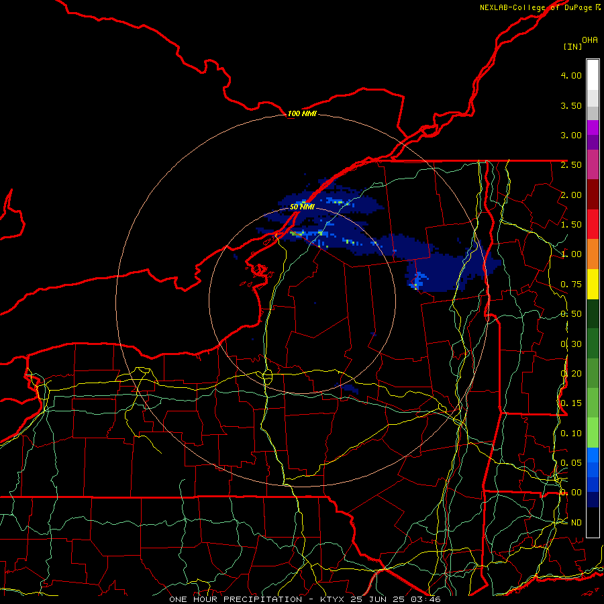Click the 0.75 legend value
Viewport: 604px width, 604px height.
pyautogui.click(x=571, y=285)
